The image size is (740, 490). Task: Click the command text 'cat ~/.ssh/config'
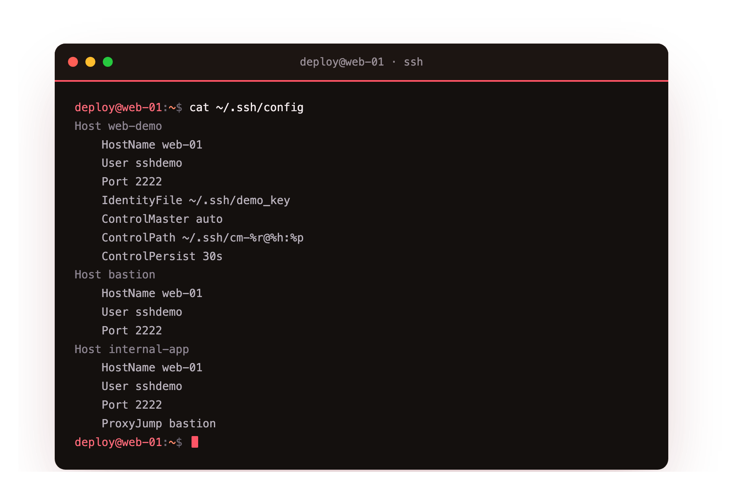click(x=246, y=107)
